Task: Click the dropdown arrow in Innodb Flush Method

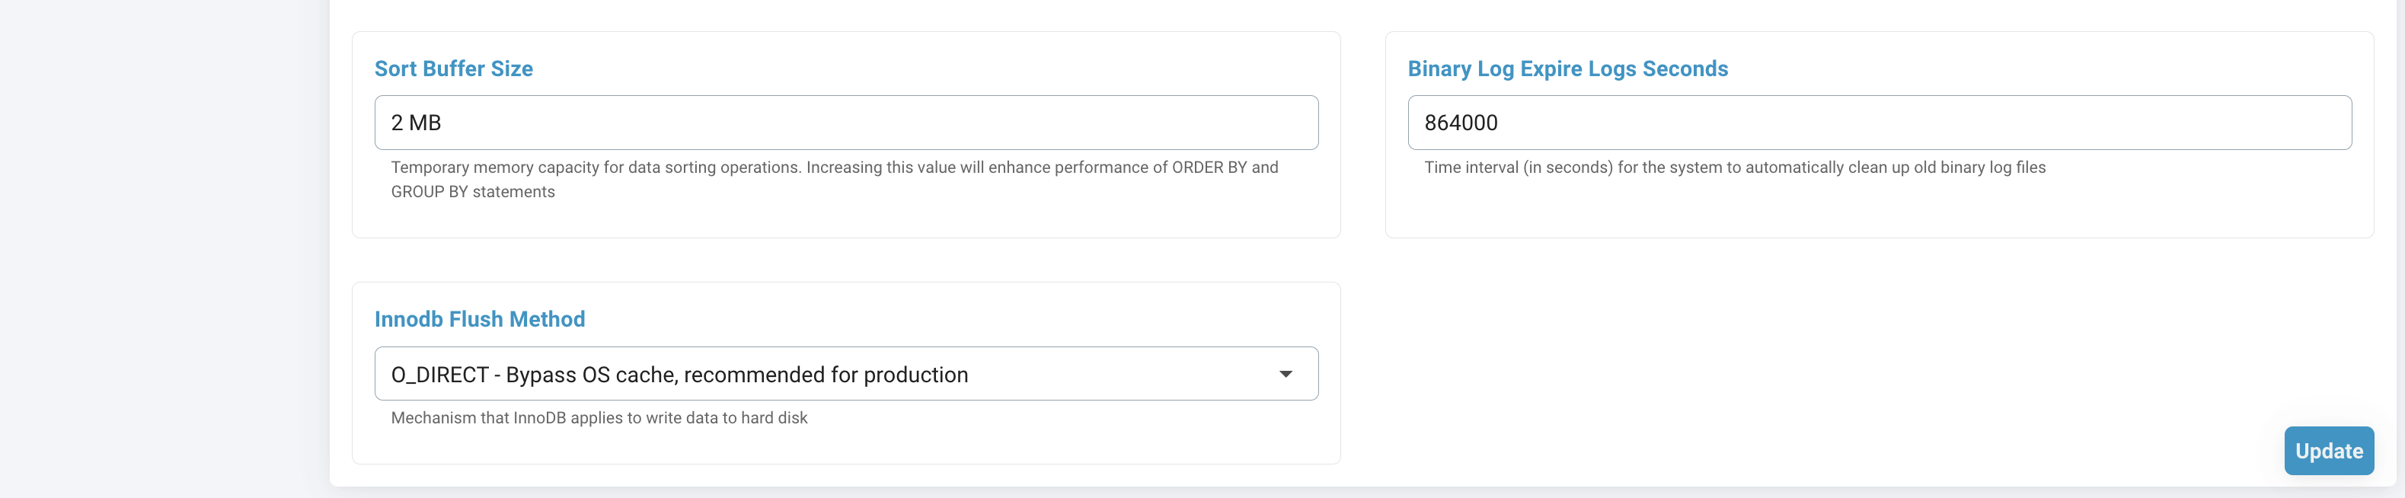Action: (1286, 374)
